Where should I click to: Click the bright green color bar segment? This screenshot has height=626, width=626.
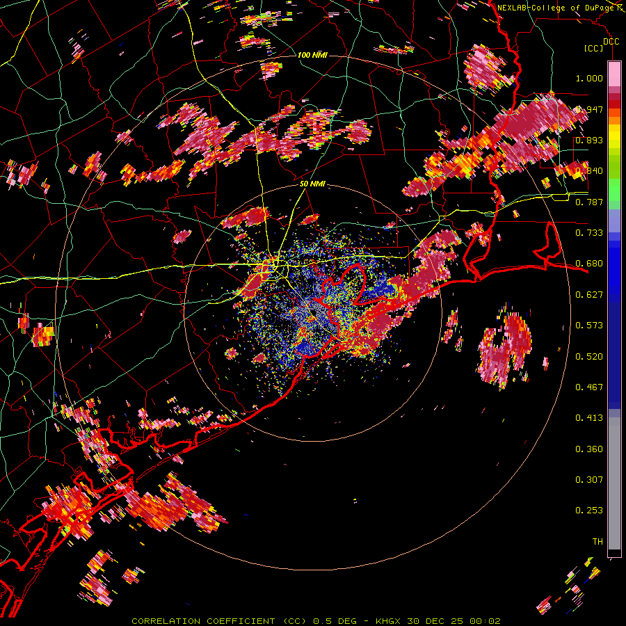[x=614, y=189]
